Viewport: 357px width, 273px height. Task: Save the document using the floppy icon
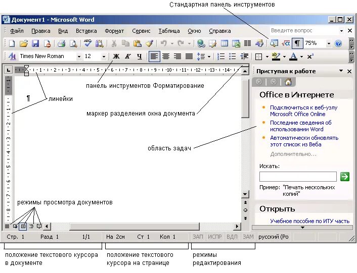point(35,43)
